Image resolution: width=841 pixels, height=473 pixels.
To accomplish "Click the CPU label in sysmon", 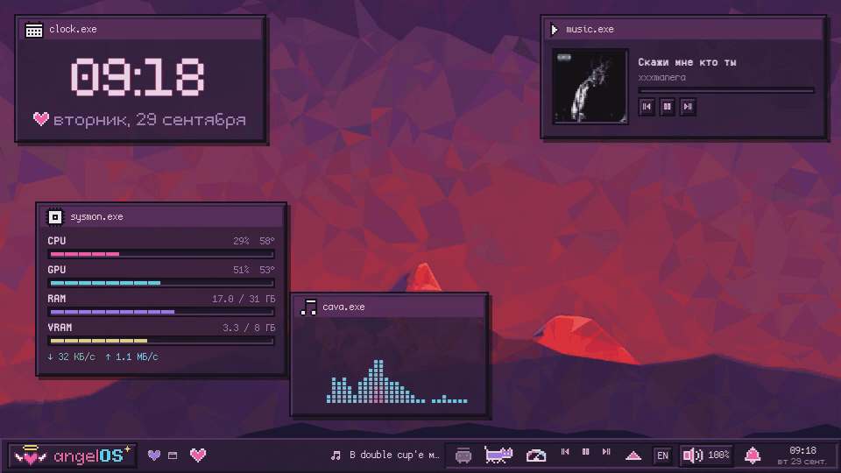I will click(57, 241).
